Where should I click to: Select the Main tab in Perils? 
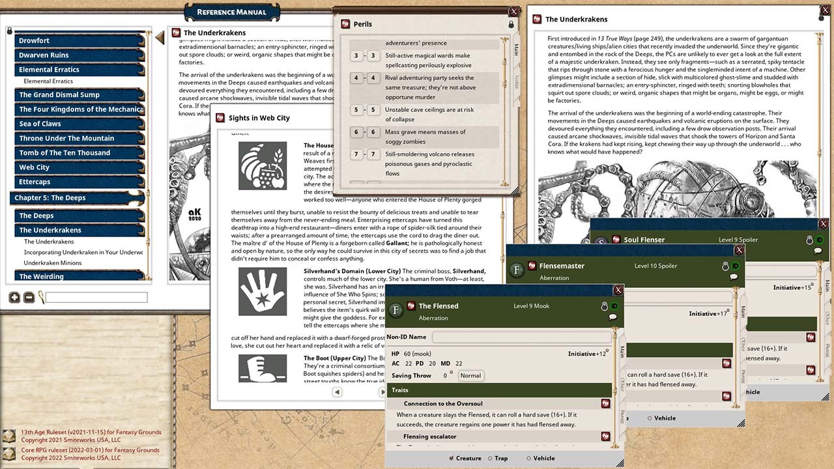tap(516, 50)
